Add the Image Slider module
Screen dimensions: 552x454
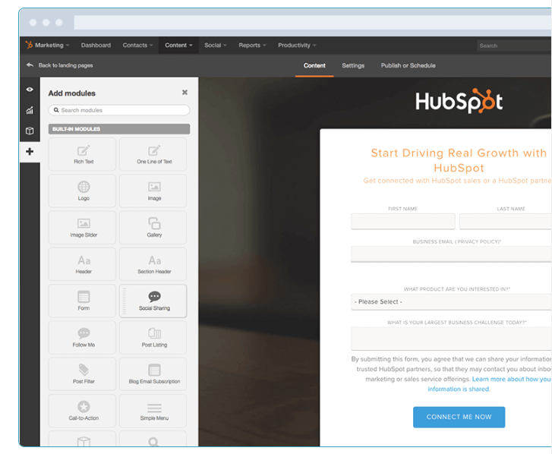coord(82,227)
